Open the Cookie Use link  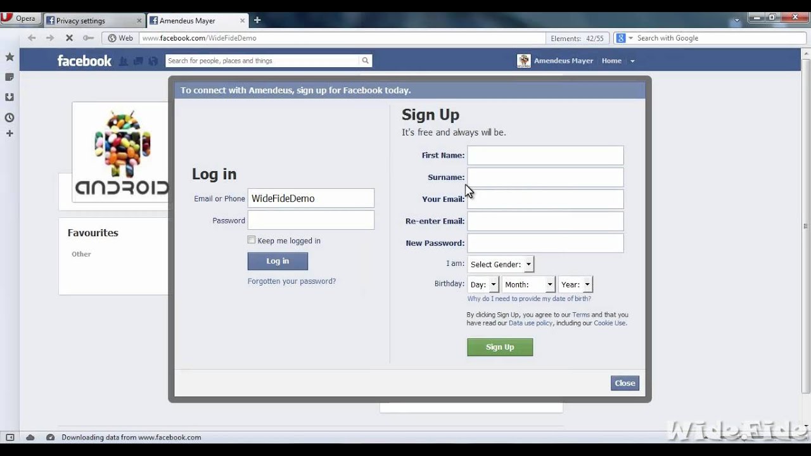[610, 323]
